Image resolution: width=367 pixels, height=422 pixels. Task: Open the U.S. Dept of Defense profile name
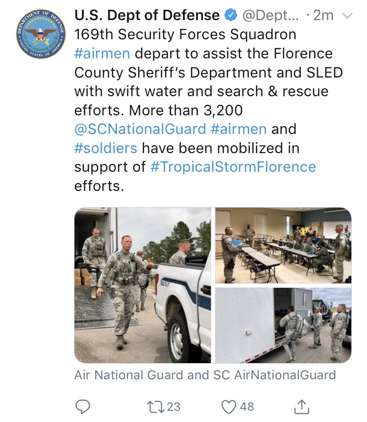pyautogui.click(x=147, y=15)
